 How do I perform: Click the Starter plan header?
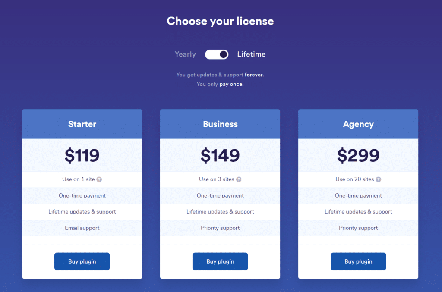pyautogui.click(x=82, y=124)
